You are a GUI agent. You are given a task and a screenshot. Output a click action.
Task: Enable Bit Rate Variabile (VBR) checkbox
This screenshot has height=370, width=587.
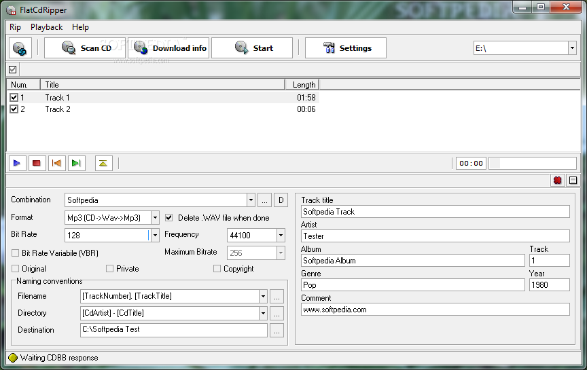click(x=16, y=253)
